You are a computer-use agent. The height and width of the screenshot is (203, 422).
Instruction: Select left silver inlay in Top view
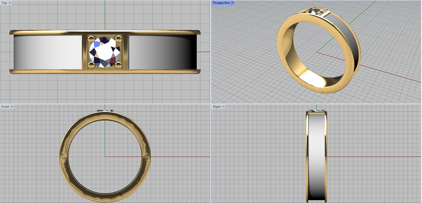click(47, 52)
